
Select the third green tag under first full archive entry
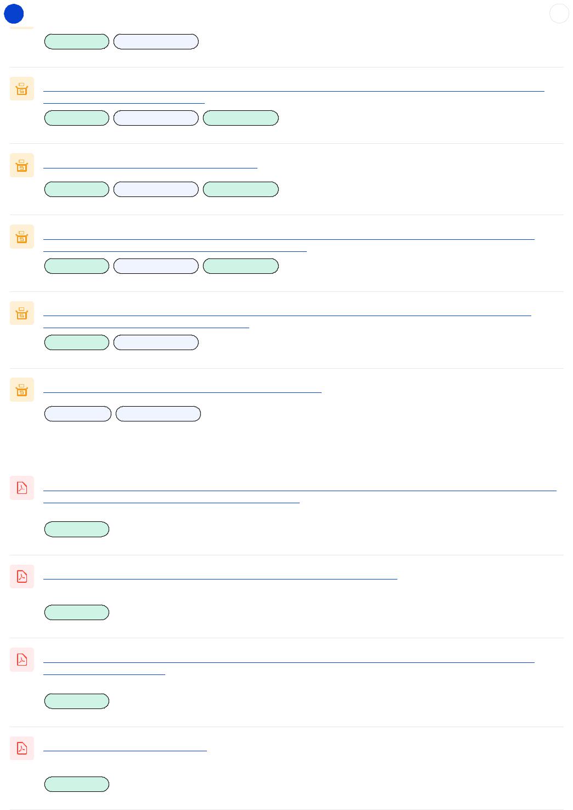(x=241, y=118)
